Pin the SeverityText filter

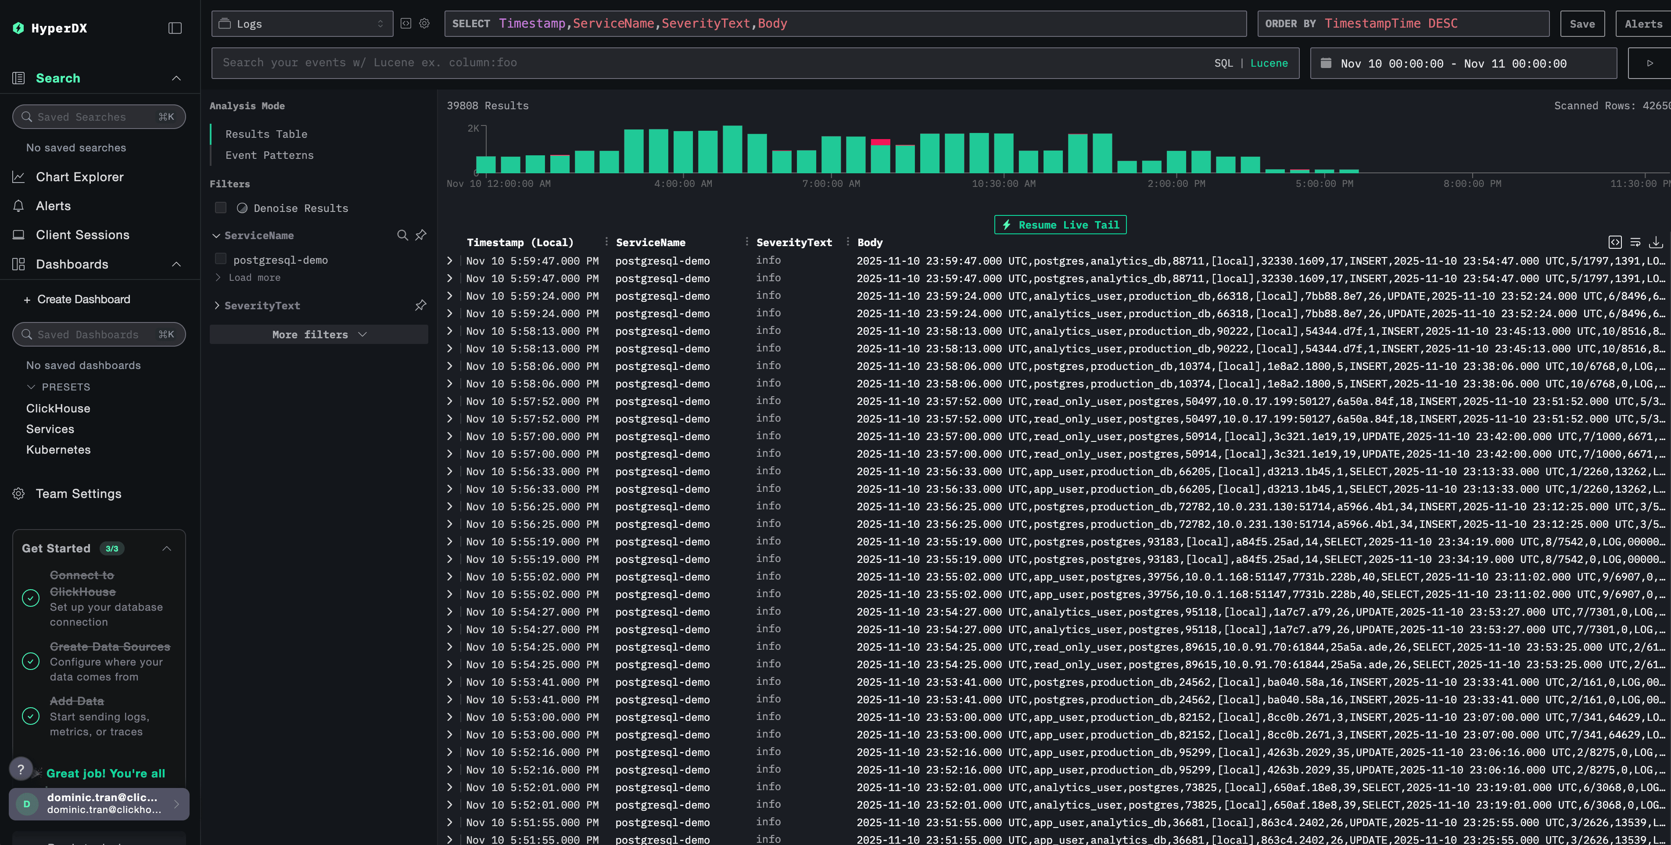421,305
